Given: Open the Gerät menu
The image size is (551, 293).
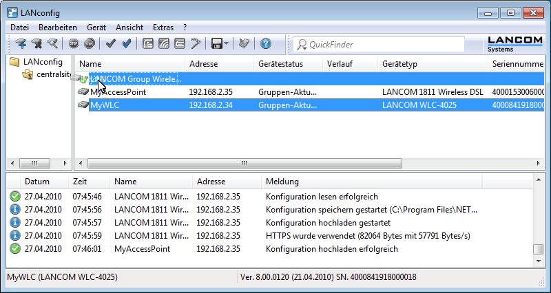Looking at the screenshot, I should (96, 28).
